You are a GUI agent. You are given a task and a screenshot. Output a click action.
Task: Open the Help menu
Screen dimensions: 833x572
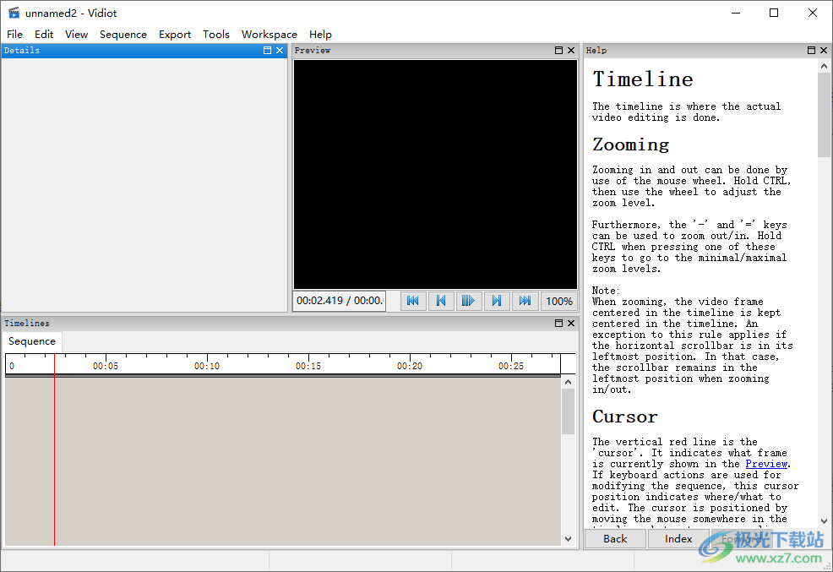[320, 34]
